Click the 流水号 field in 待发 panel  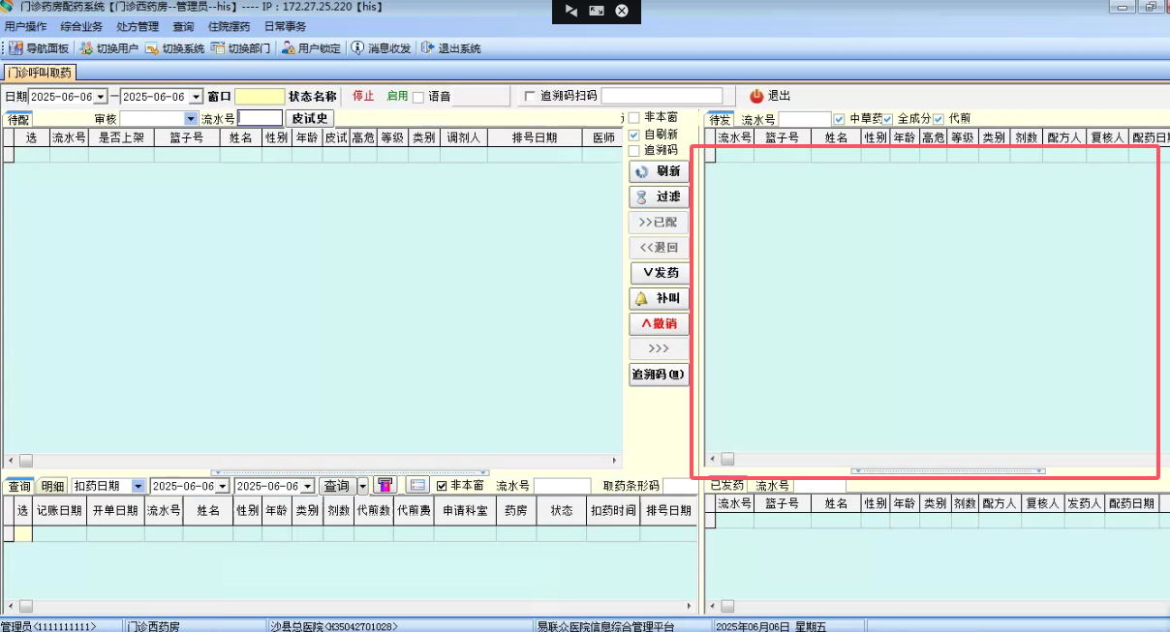[x=804, y=119]
